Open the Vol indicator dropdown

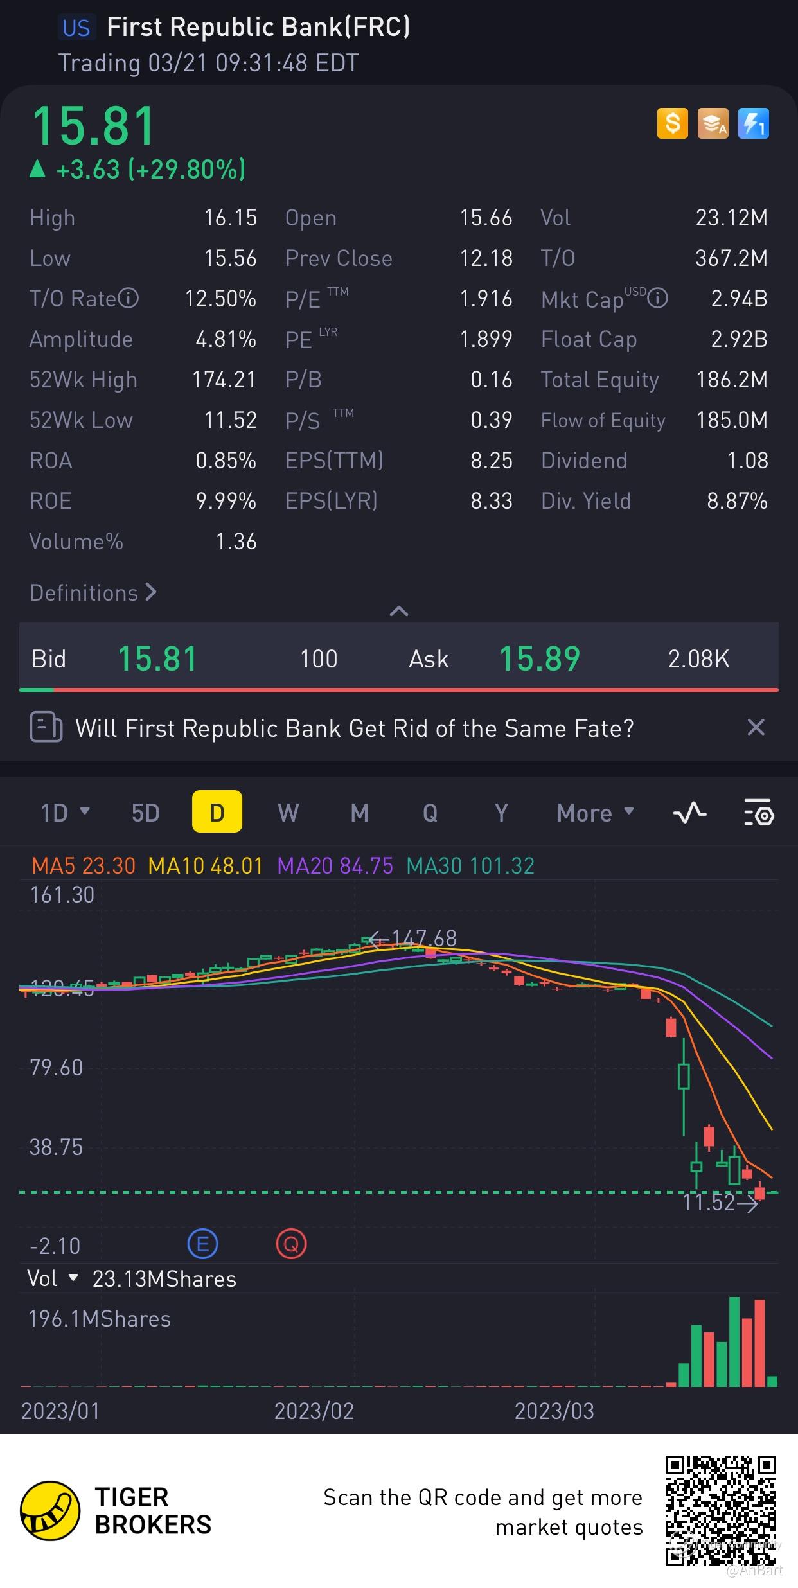[x=53, y=1278]
